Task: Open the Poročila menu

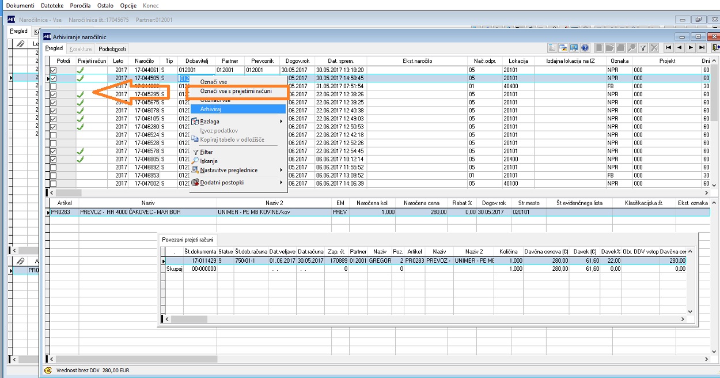Action: 81,5
